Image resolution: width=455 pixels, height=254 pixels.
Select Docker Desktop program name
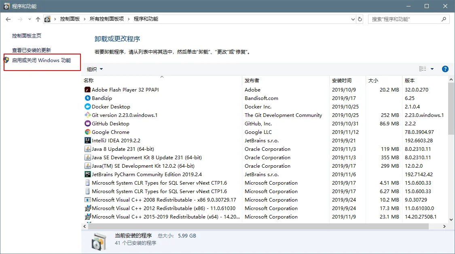coord(111,106)
